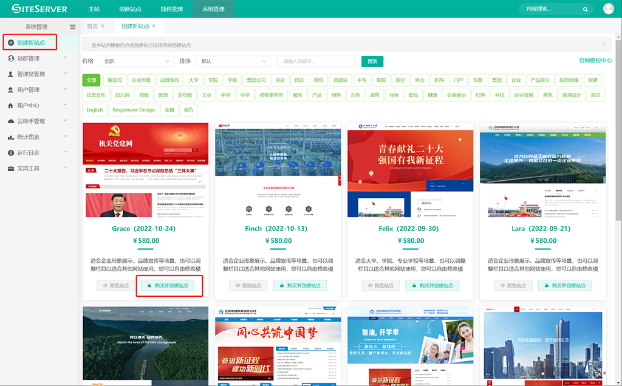Open the 官网模板中心 link
Screen dimensions: 622x386
(595, 61)
